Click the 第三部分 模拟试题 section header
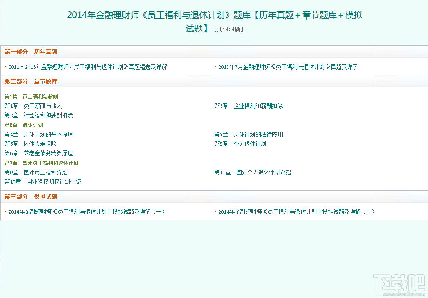Viewport: 428px width, 298px height. coord(30,196)
